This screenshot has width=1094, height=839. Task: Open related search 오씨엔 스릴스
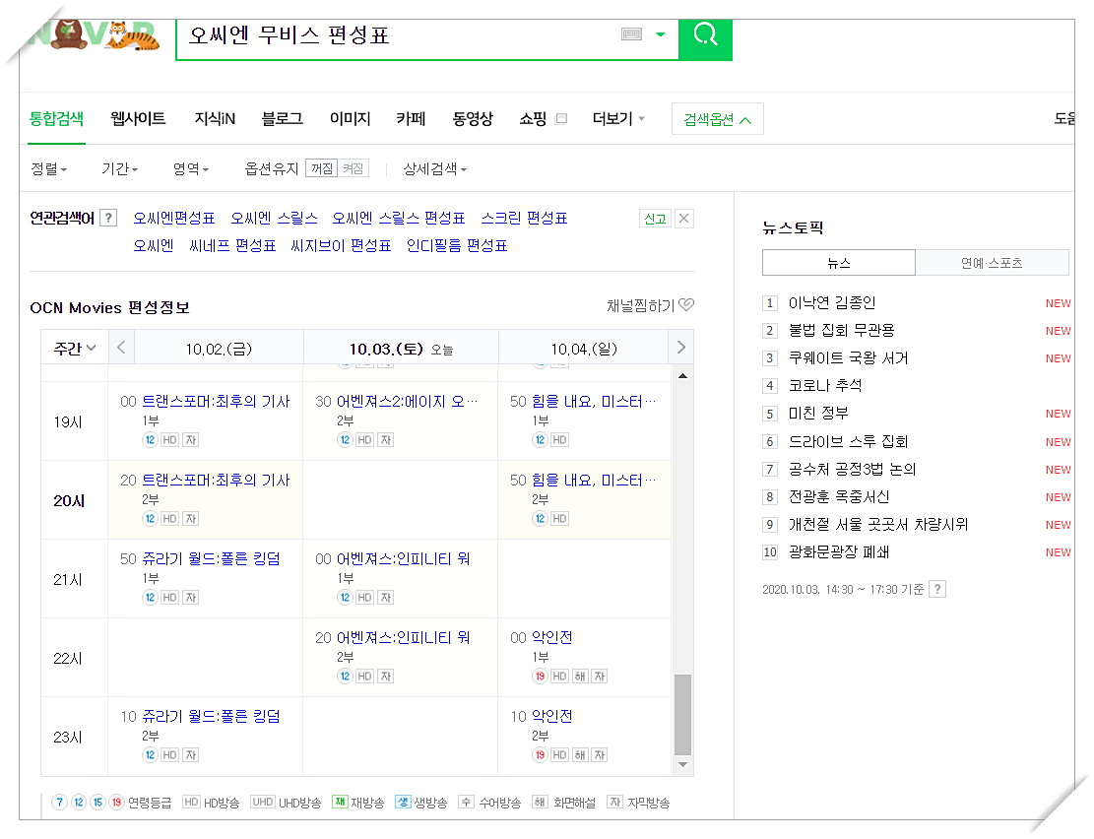[x=274, y=219]
